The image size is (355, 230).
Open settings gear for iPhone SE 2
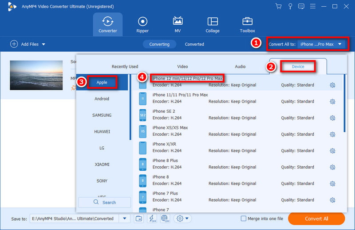(332, 118)
